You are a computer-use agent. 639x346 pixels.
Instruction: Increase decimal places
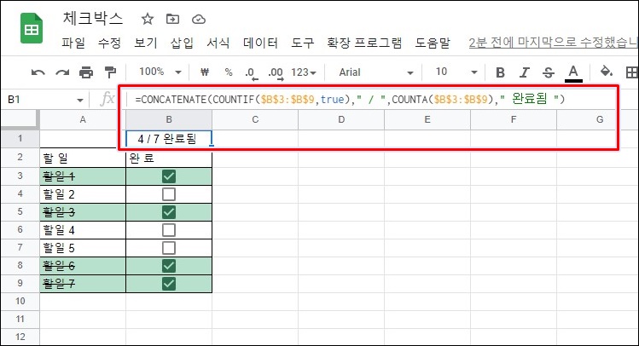276,72
